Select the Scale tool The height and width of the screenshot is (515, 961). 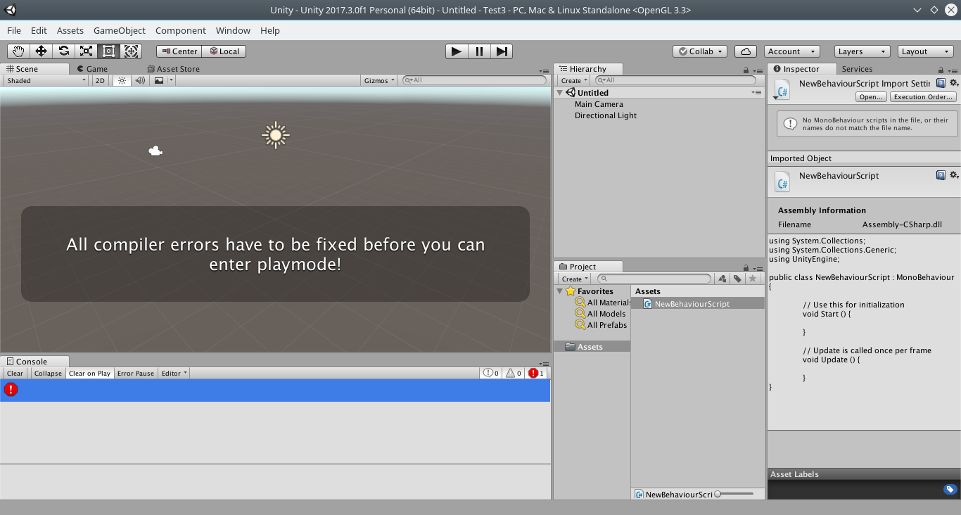(x=86, y=51)
